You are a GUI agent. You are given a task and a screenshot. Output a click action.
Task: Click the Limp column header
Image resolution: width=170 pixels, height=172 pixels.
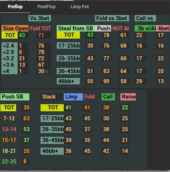tap(73, 97)
